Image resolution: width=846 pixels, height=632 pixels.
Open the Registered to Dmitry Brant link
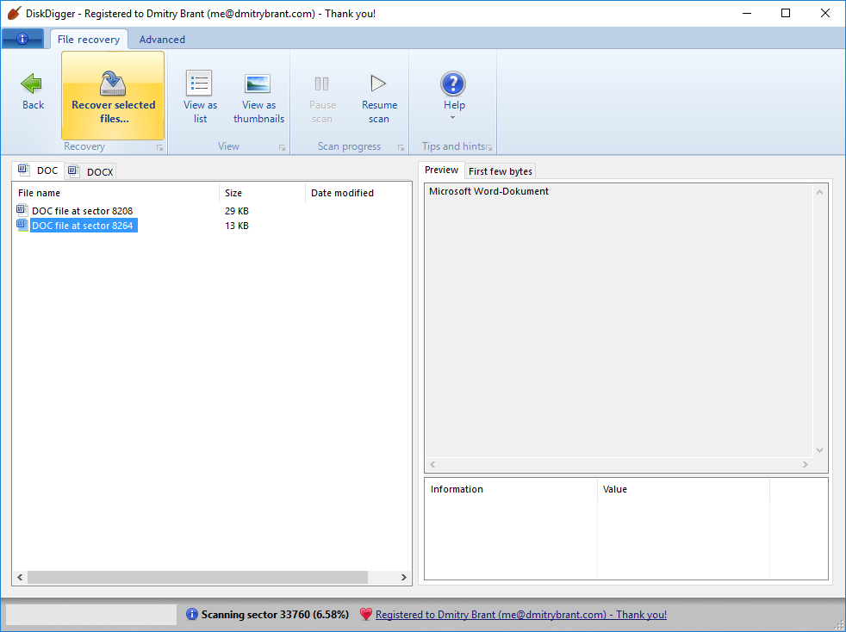pos(520,614)
